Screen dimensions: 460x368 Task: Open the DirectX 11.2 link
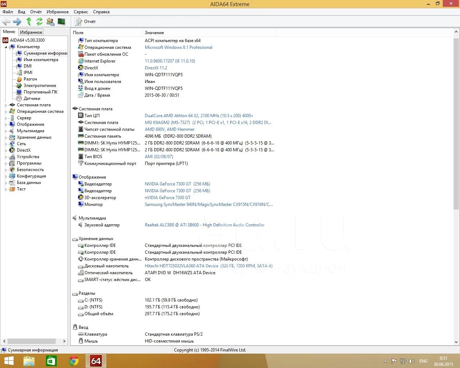(x=156, y=68)
